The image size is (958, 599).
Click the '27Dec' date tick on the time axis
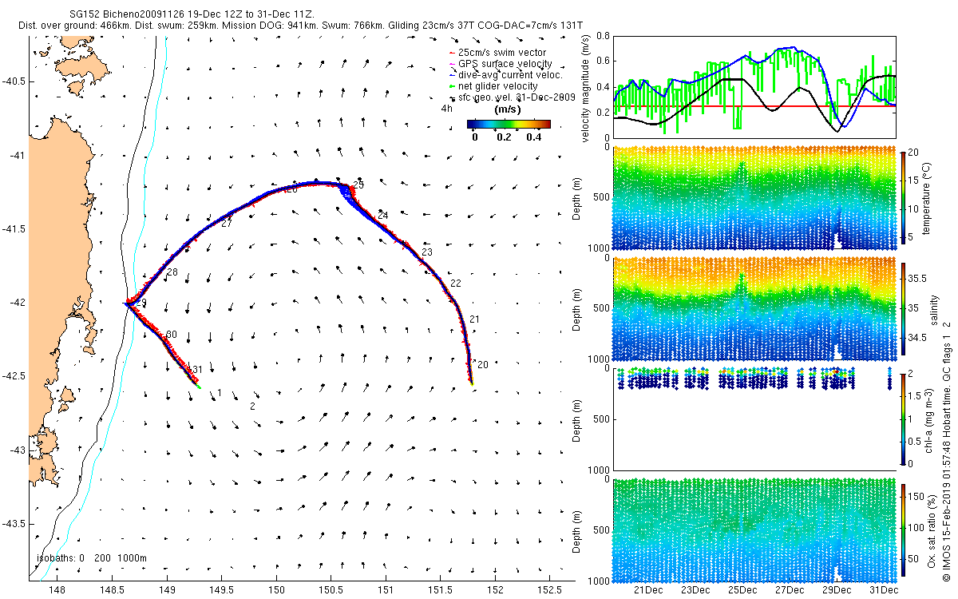790,590
